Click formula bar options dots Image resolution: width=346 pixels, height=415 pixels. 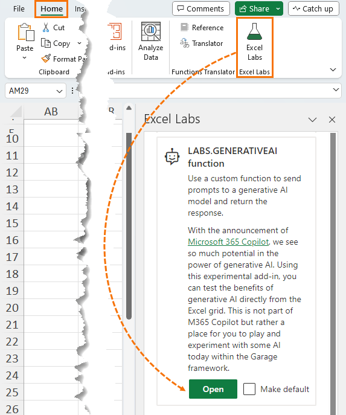[x=72, y=91]
